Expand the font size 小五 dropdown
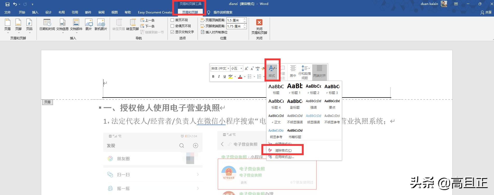The image size is (494, 195). click(241, 69)
